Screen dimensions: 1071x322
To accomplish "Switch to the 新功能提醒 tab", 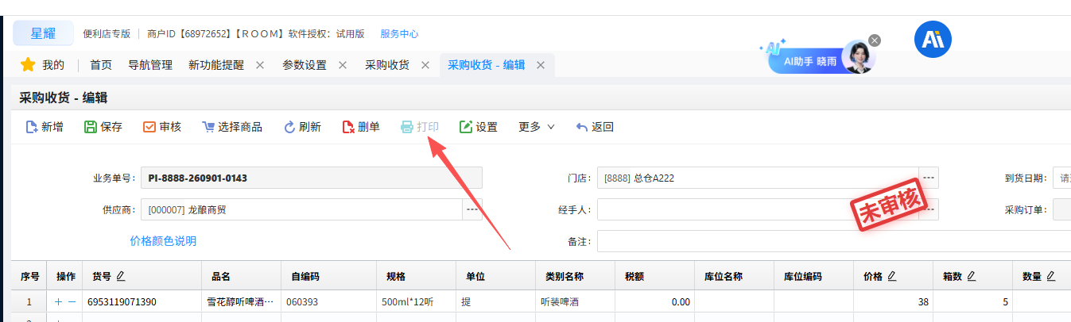I will point(216,65).
